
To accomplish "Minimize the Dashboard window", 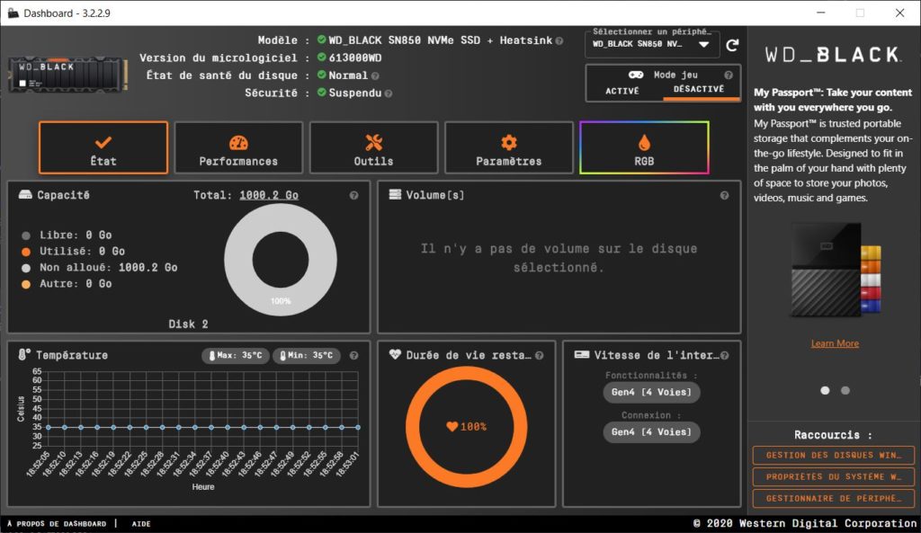I will 820,13.
